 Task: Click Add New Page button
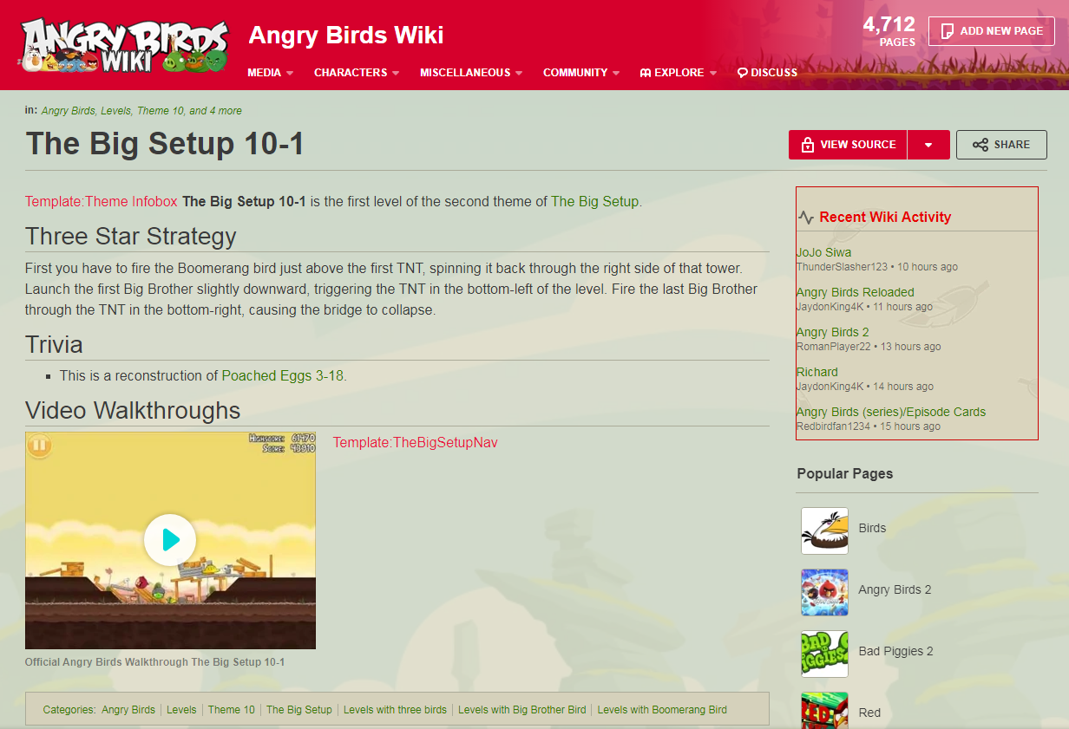(x=991, y=31)
